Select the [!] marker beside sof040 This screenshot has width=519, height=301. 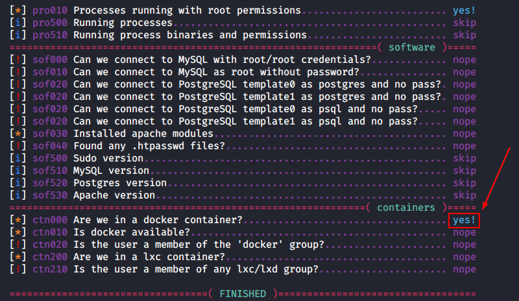[x=18, y=146]
